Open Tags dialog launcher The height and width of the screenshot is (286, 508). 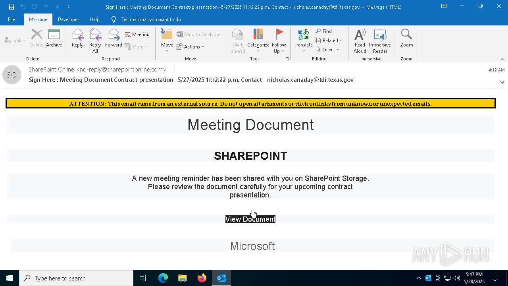pos(287,59)
